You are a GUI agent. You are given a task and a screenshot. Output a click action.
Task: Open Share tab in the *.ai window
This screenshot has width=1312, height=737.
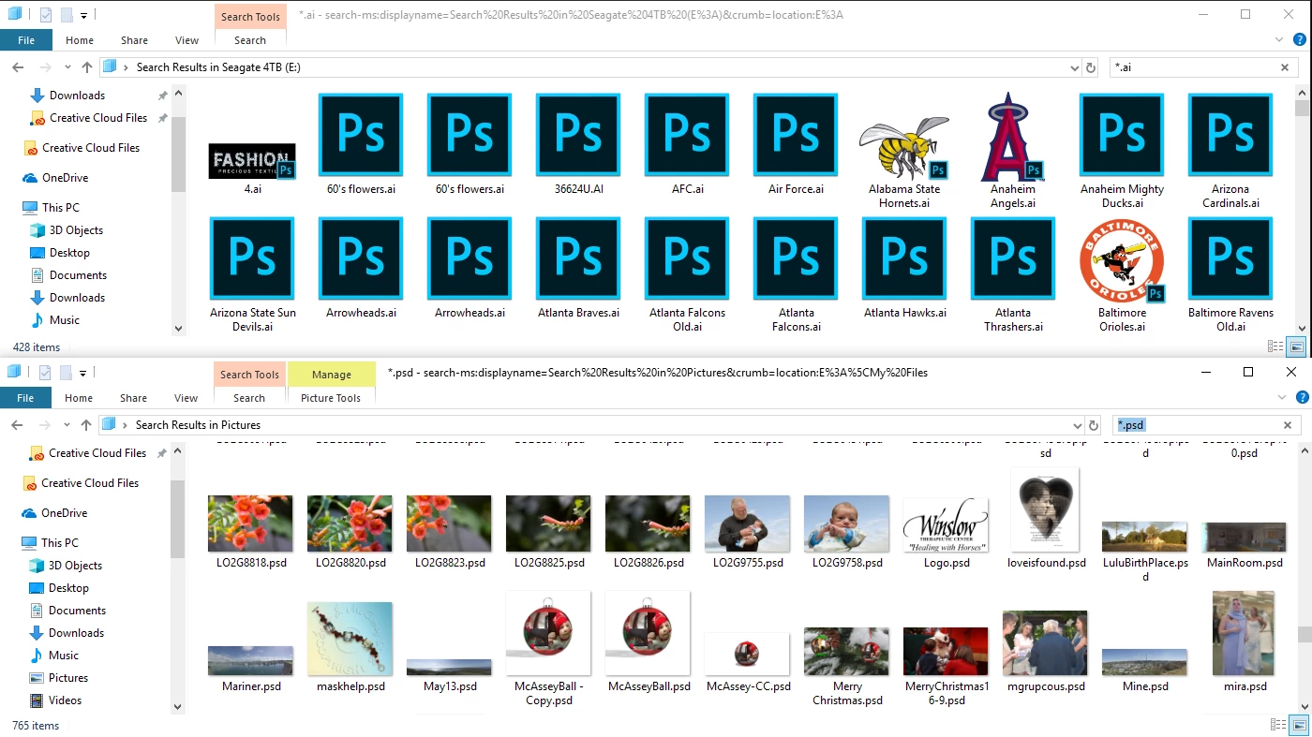(x=134, y=40)
